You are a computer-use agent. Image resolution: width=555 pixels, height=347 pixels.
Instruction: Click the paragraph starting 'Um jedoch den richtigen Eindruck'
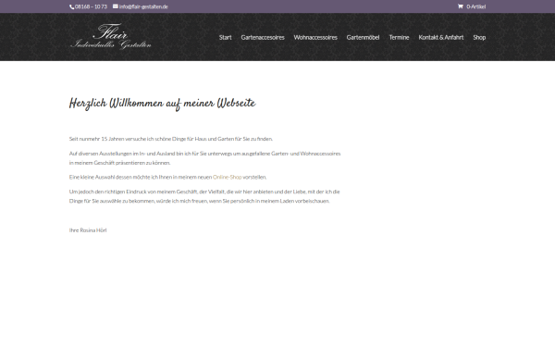pos(204,196)
